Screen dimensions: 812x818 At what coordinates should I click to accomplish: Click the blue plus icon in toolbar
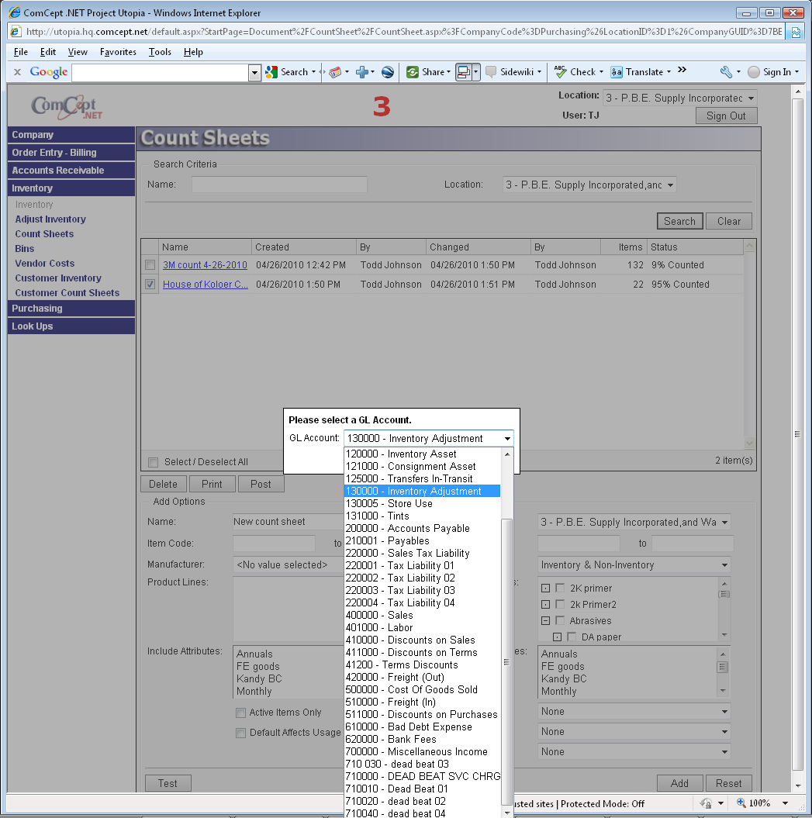click(361, 72)
